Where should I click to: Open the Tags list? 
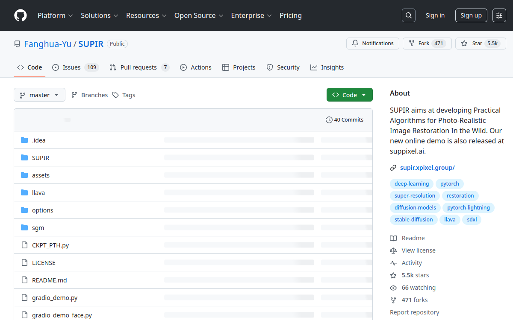click(x=124, y=95)
